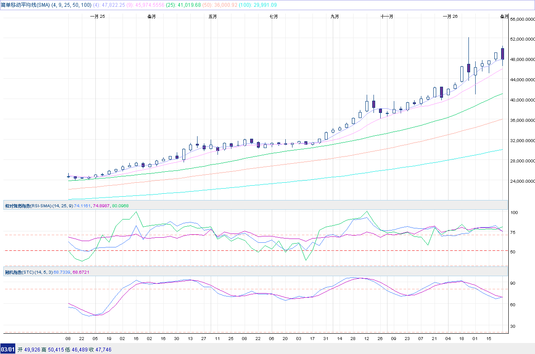535x354 pixels.
Task: Click the 56,000 price axis label
Action: (x=522, y=19)
